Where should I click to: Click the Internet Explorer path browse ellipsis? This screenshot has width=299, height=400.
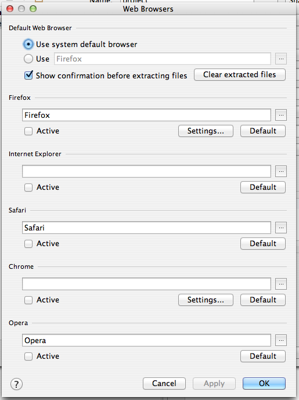pyautogui.click(x=281, y=171)
